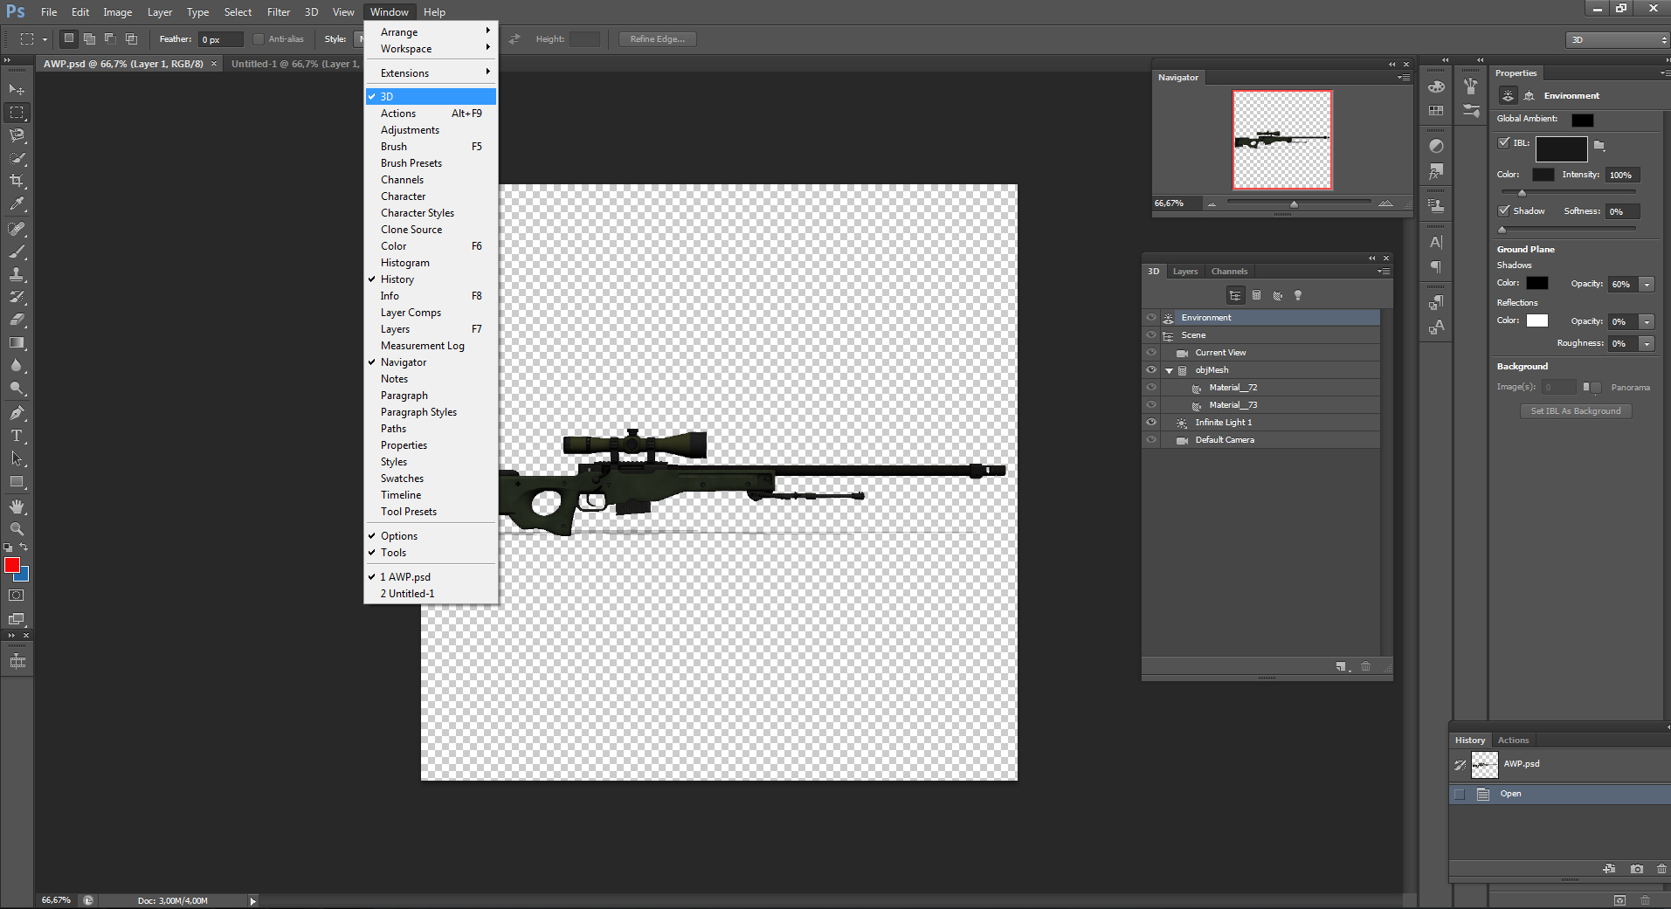The height and width of the screenshot is (909, 1671).
Task: Toggle visibility of Default Camera
Action: [x=1151, y=440]
